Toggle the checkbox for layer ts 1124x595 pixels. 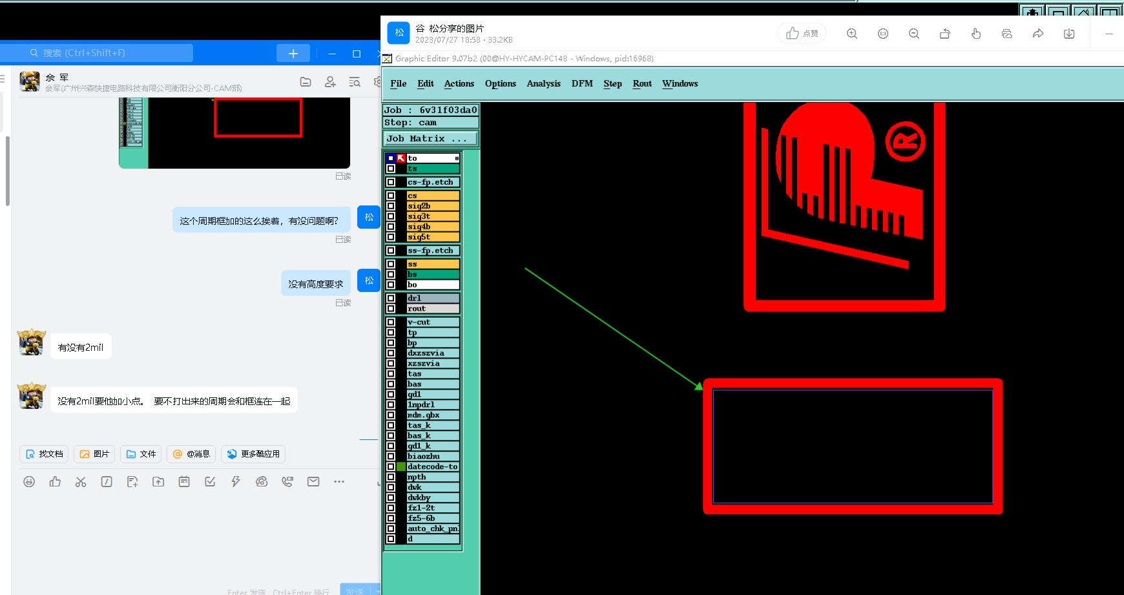(391, 169)
